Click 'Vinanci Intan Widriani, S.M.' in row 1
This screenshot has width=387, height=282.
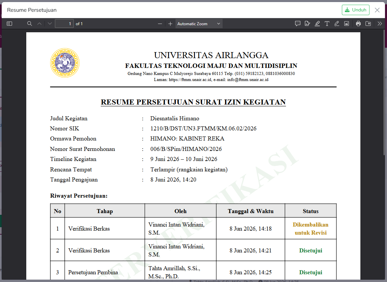click(x=176, y=229)
